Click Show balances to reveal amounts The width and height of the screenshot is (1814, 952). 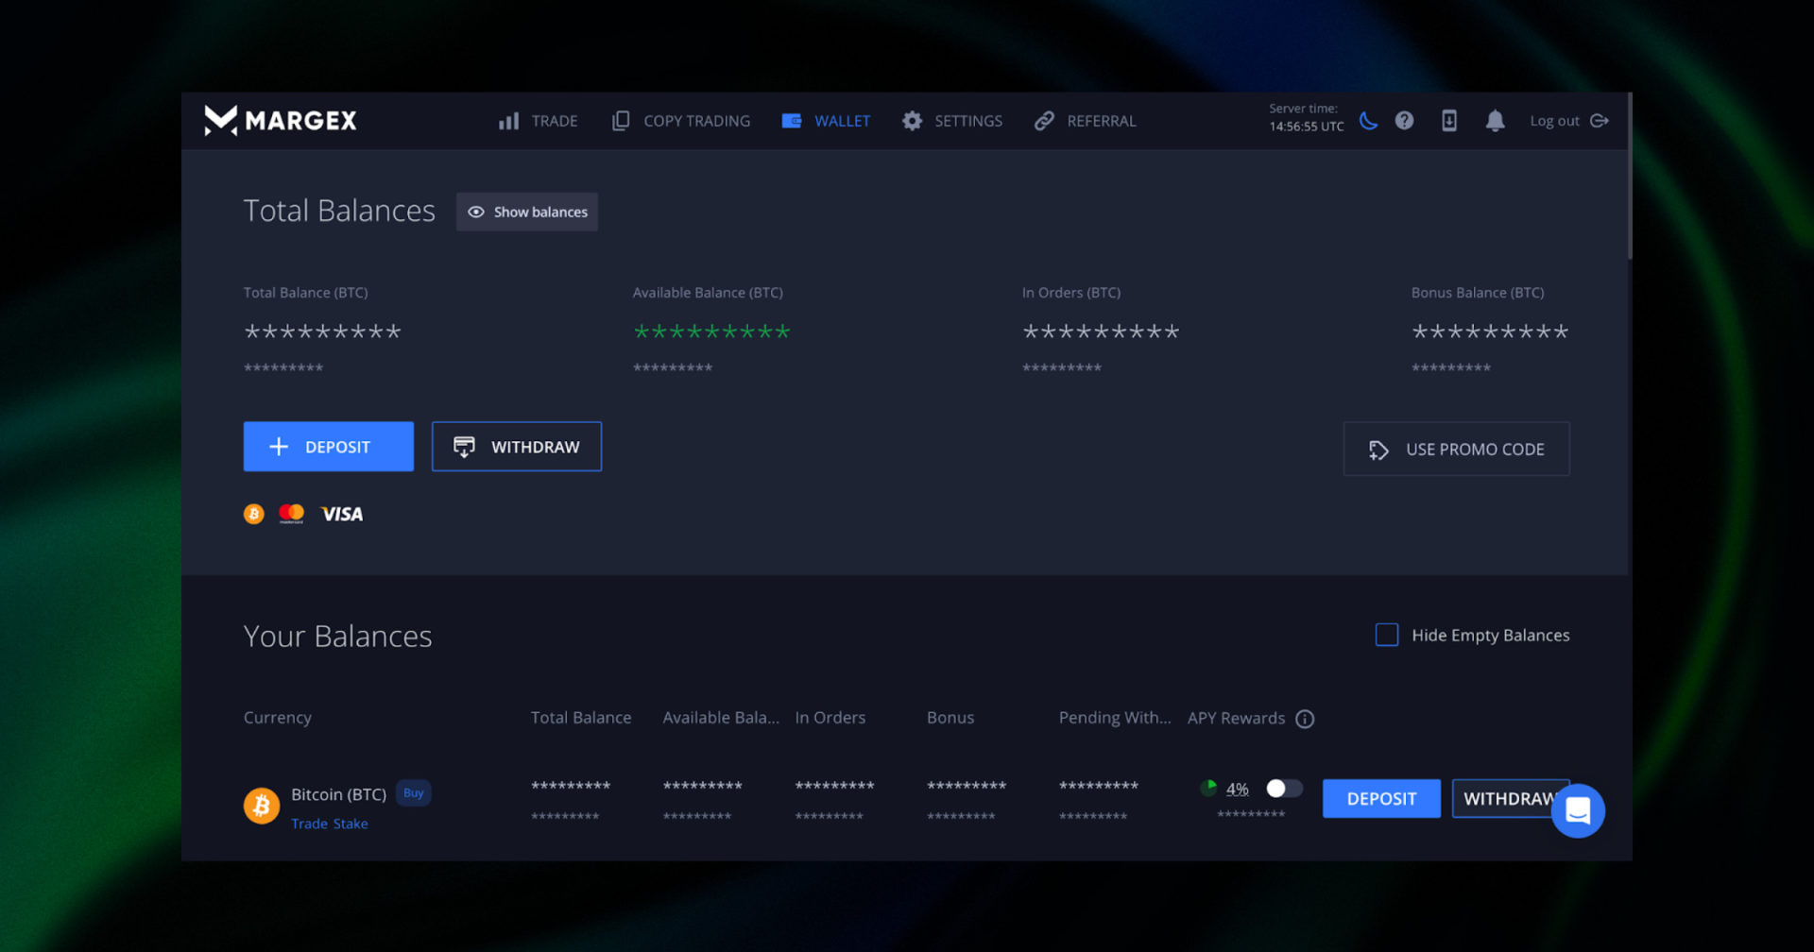click(x=526, y=212)
